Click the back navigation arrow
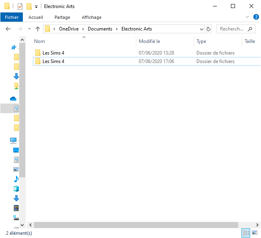Screen dimensions: 261x238 click(x=8, y=29)
